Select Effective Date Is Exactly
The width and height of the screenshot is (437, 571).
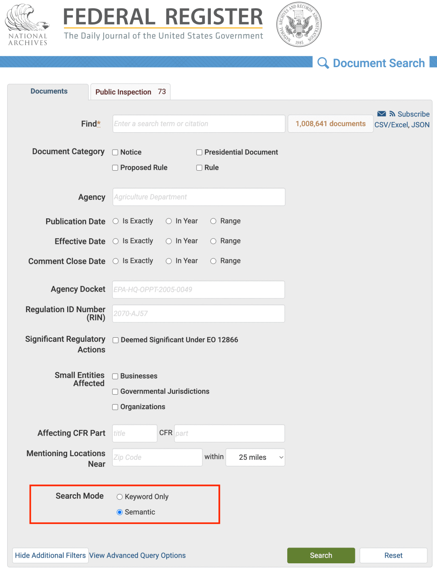point(116,241)
